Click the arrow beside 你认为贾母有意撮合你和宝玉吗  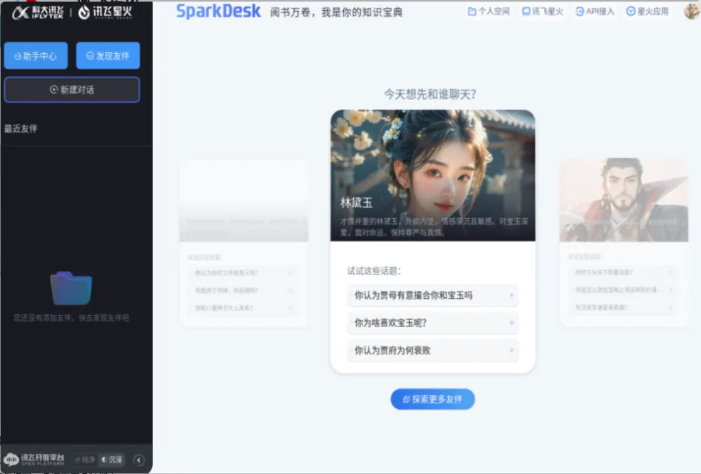[511, 295]
